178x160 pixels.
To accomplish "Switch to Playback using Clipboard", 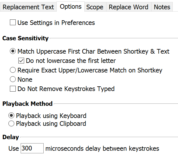I will [x=11, y=124].
